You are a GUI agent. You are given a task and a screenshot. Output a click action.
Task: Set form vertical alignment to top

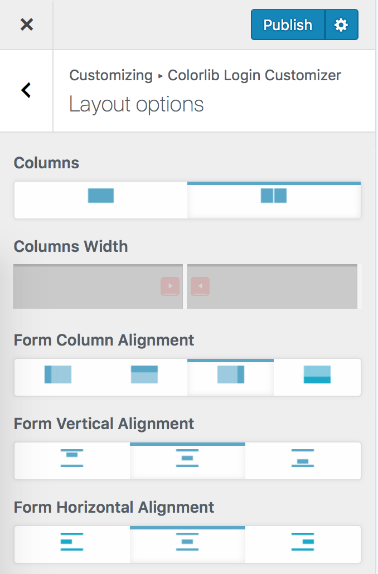tap(72, 461)
